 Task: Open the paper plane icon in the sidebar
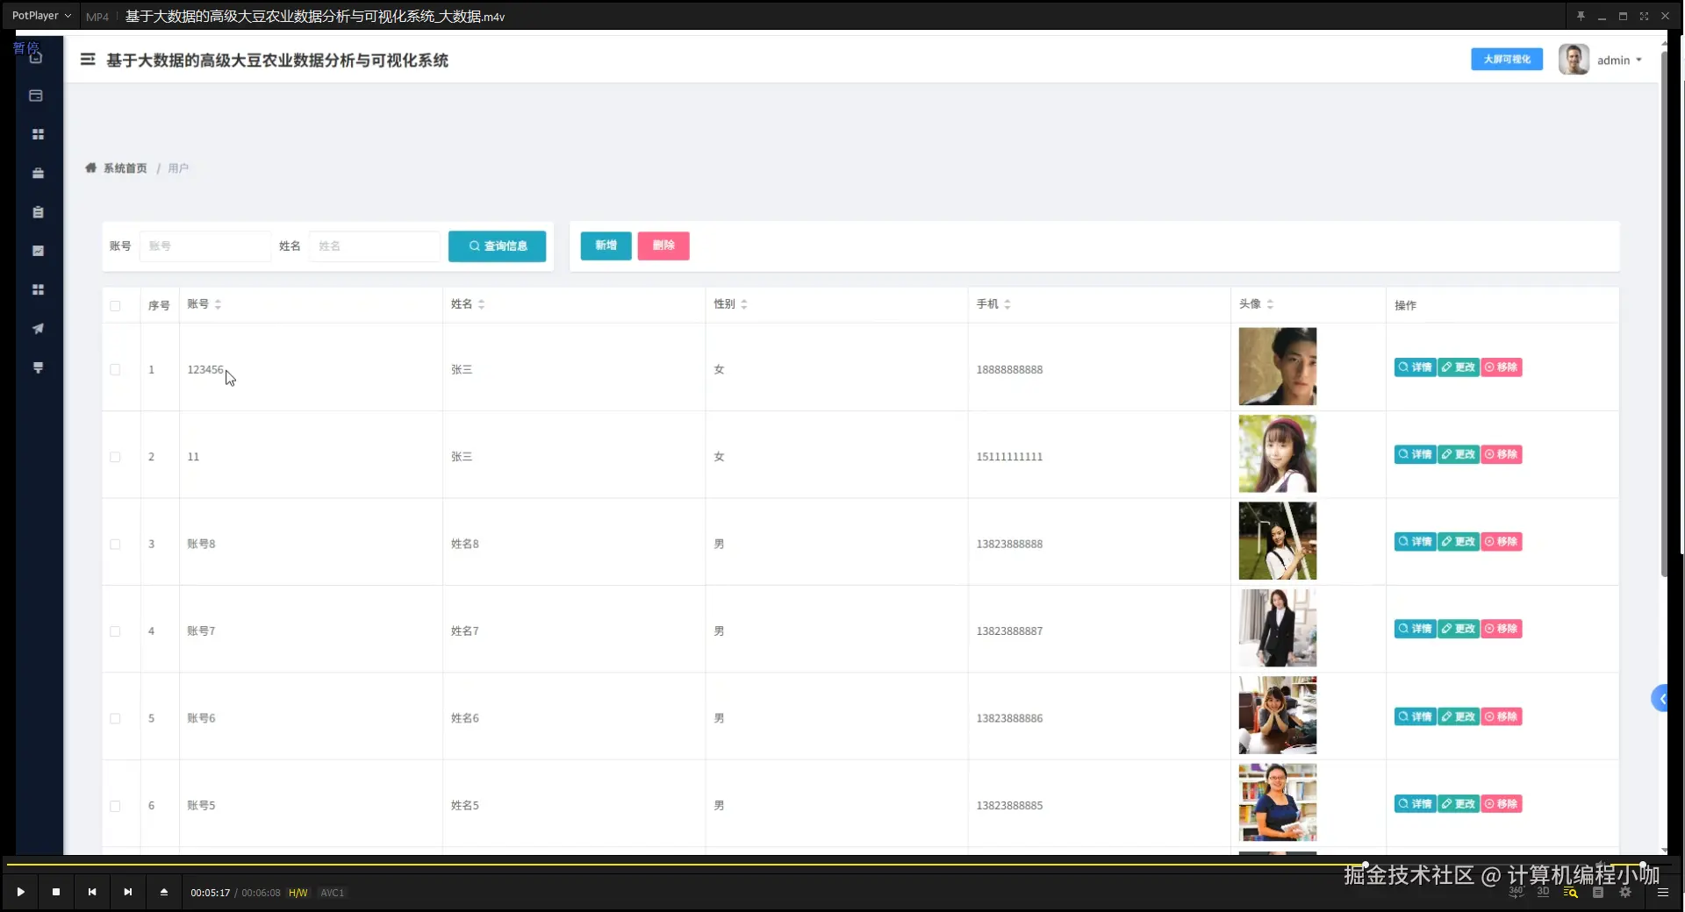[x=38, y=329]
